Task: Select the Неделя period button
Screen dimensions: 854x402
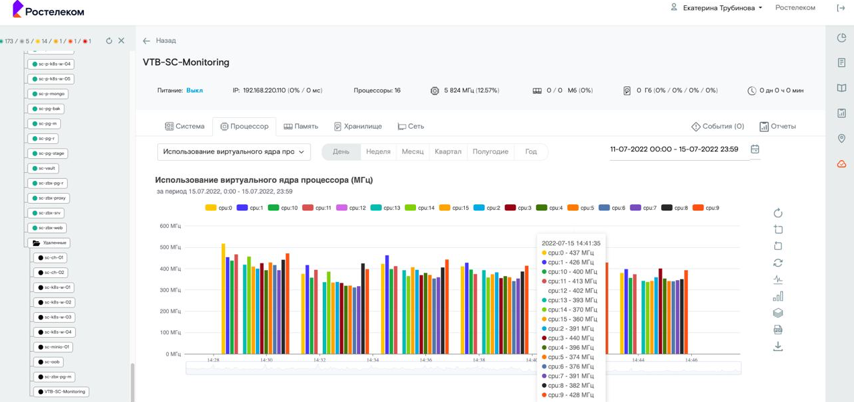Action: pyautogui.click(x=378, y=152)
